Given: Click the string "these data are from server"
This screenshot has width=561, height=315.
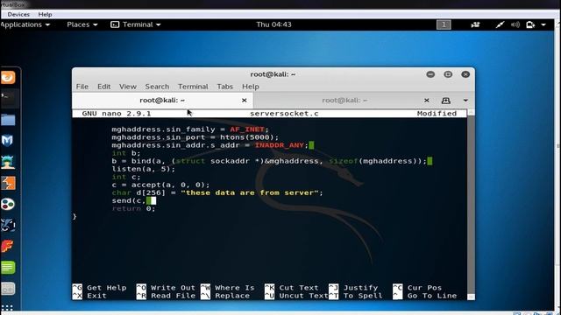Looking at the screenshot, I should pyautogui.click(x=249, y=192).
